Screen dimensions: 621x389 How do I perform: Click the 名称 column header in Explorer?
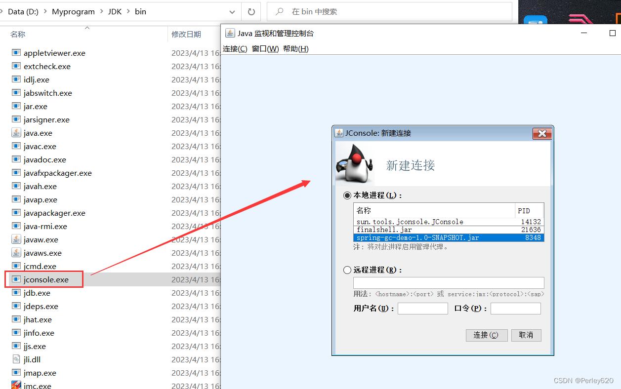click(x=18, y=34)
